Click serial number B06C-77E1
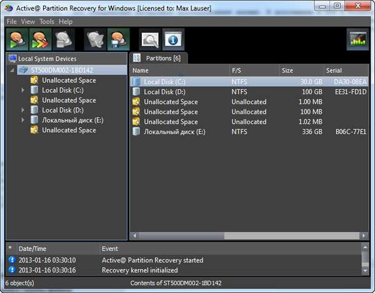Image resolution: width=375 pixels, height=293 pixels. 351,132
